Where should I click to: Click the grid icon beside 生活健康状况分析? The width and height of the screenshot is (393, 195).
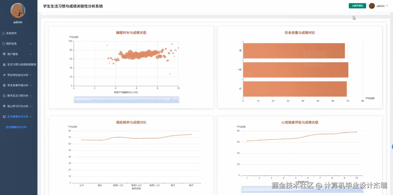pos(4,117)
